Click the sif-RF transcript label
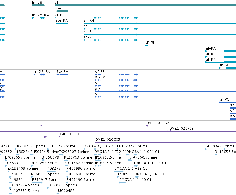236x195 pixels. point(88,26)
